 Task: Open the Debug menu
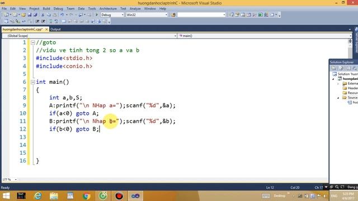[x=58, y=8]
